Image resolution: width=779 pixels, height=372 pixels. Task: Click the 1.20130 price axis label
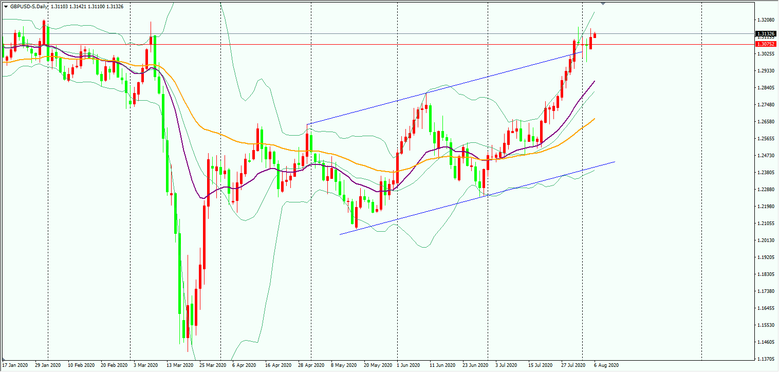(766, 240)
